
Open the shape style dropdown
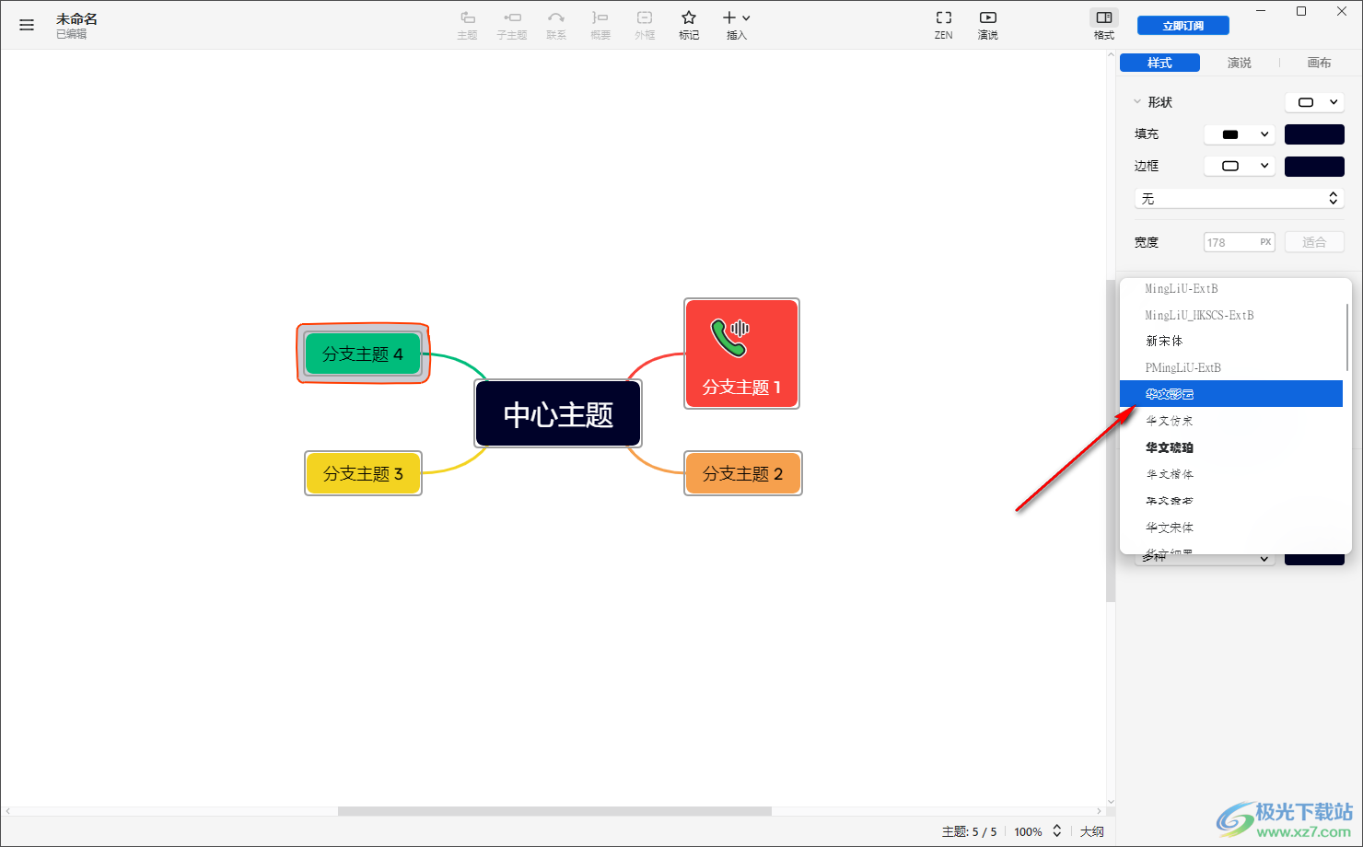coord(1315,102)
